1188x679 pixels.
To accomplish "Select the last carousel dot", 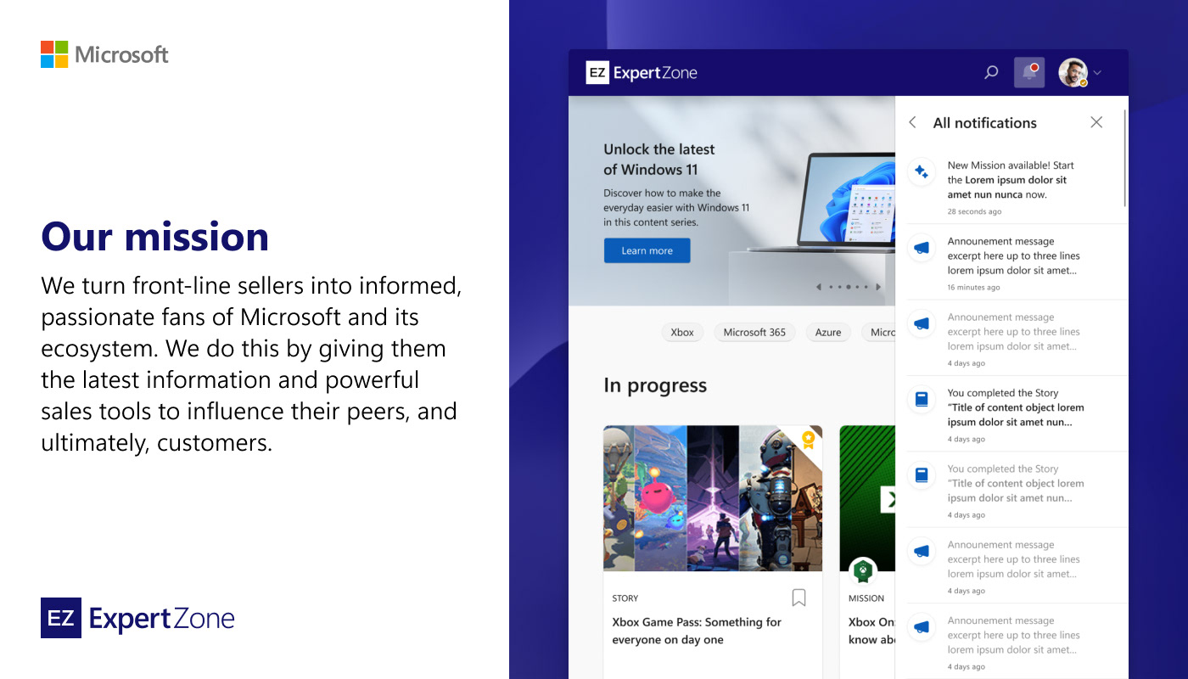I will 867,287.
